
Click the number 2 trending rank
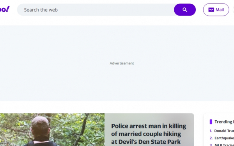pyautogui.click(x=211, y=138)
